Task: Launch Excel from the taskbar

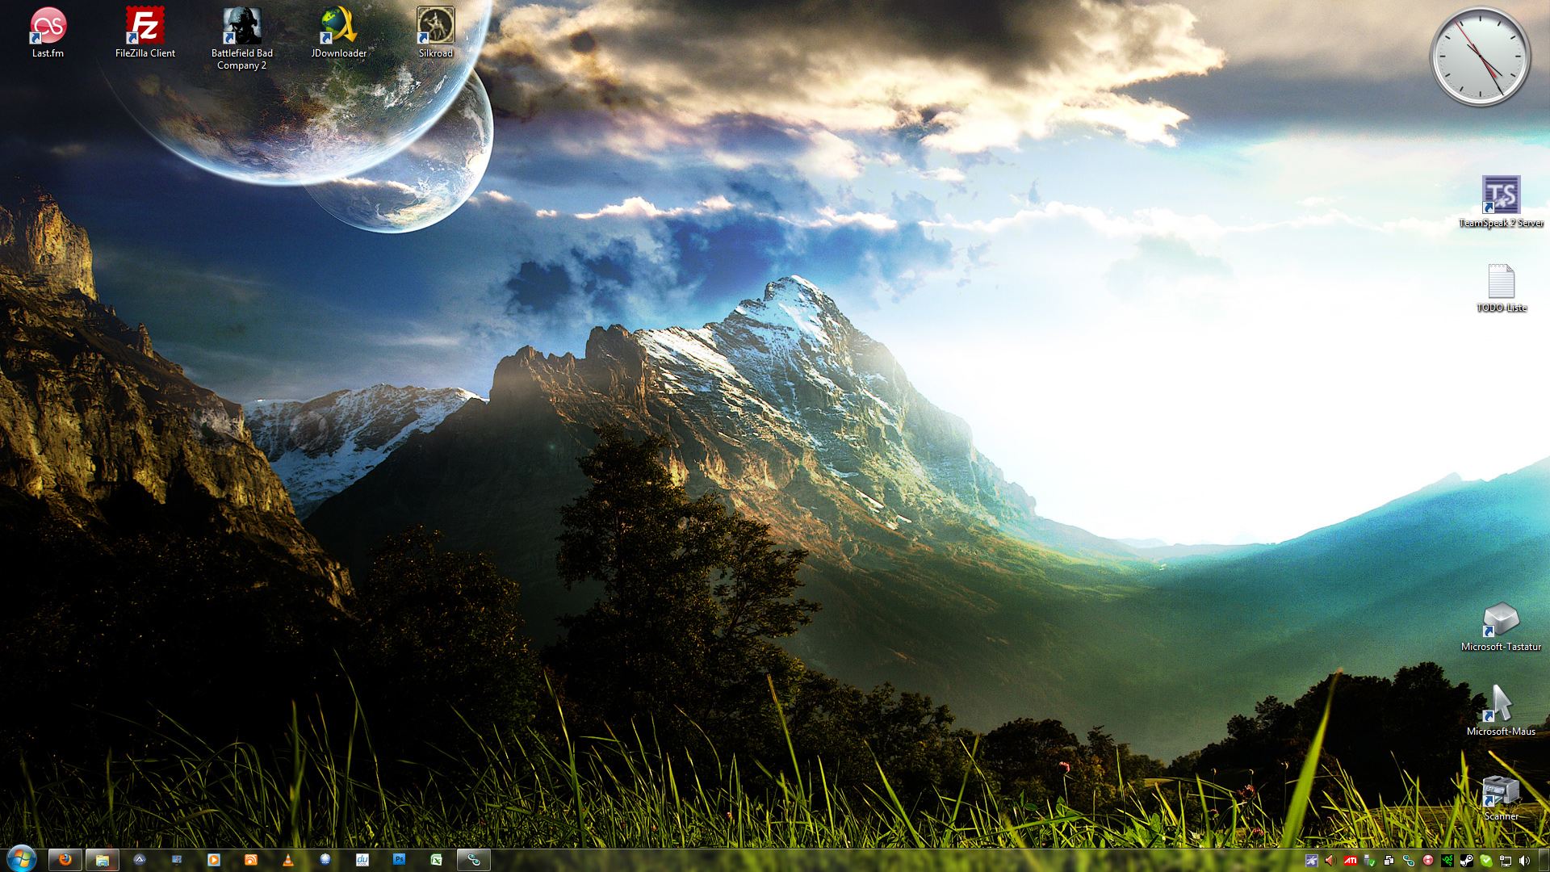Action: click(x=436, y=860)
